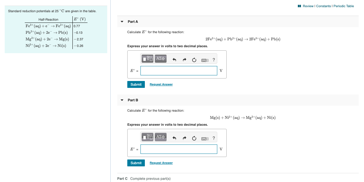View keyboard shortcuts for the Part A editor
Image resolution: width=364 pixels, height=182 pixels.
[x=204, y=59]
